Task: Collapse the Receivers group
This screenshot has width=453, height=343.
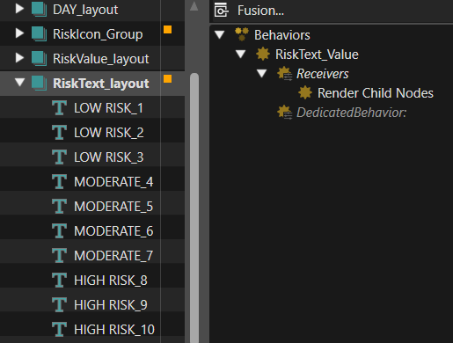Action: [x=261, y=73]
